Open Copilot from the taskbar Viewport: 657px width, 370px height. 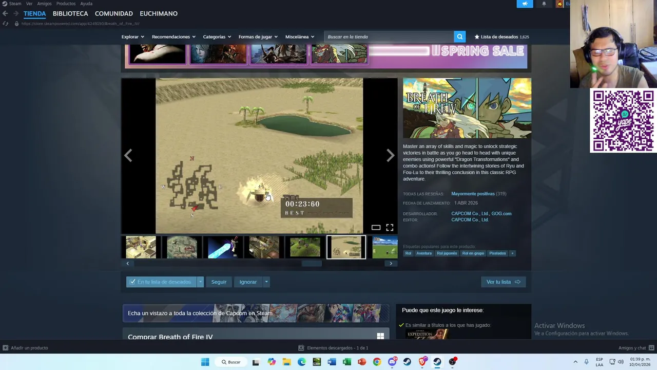click(272, 362)
